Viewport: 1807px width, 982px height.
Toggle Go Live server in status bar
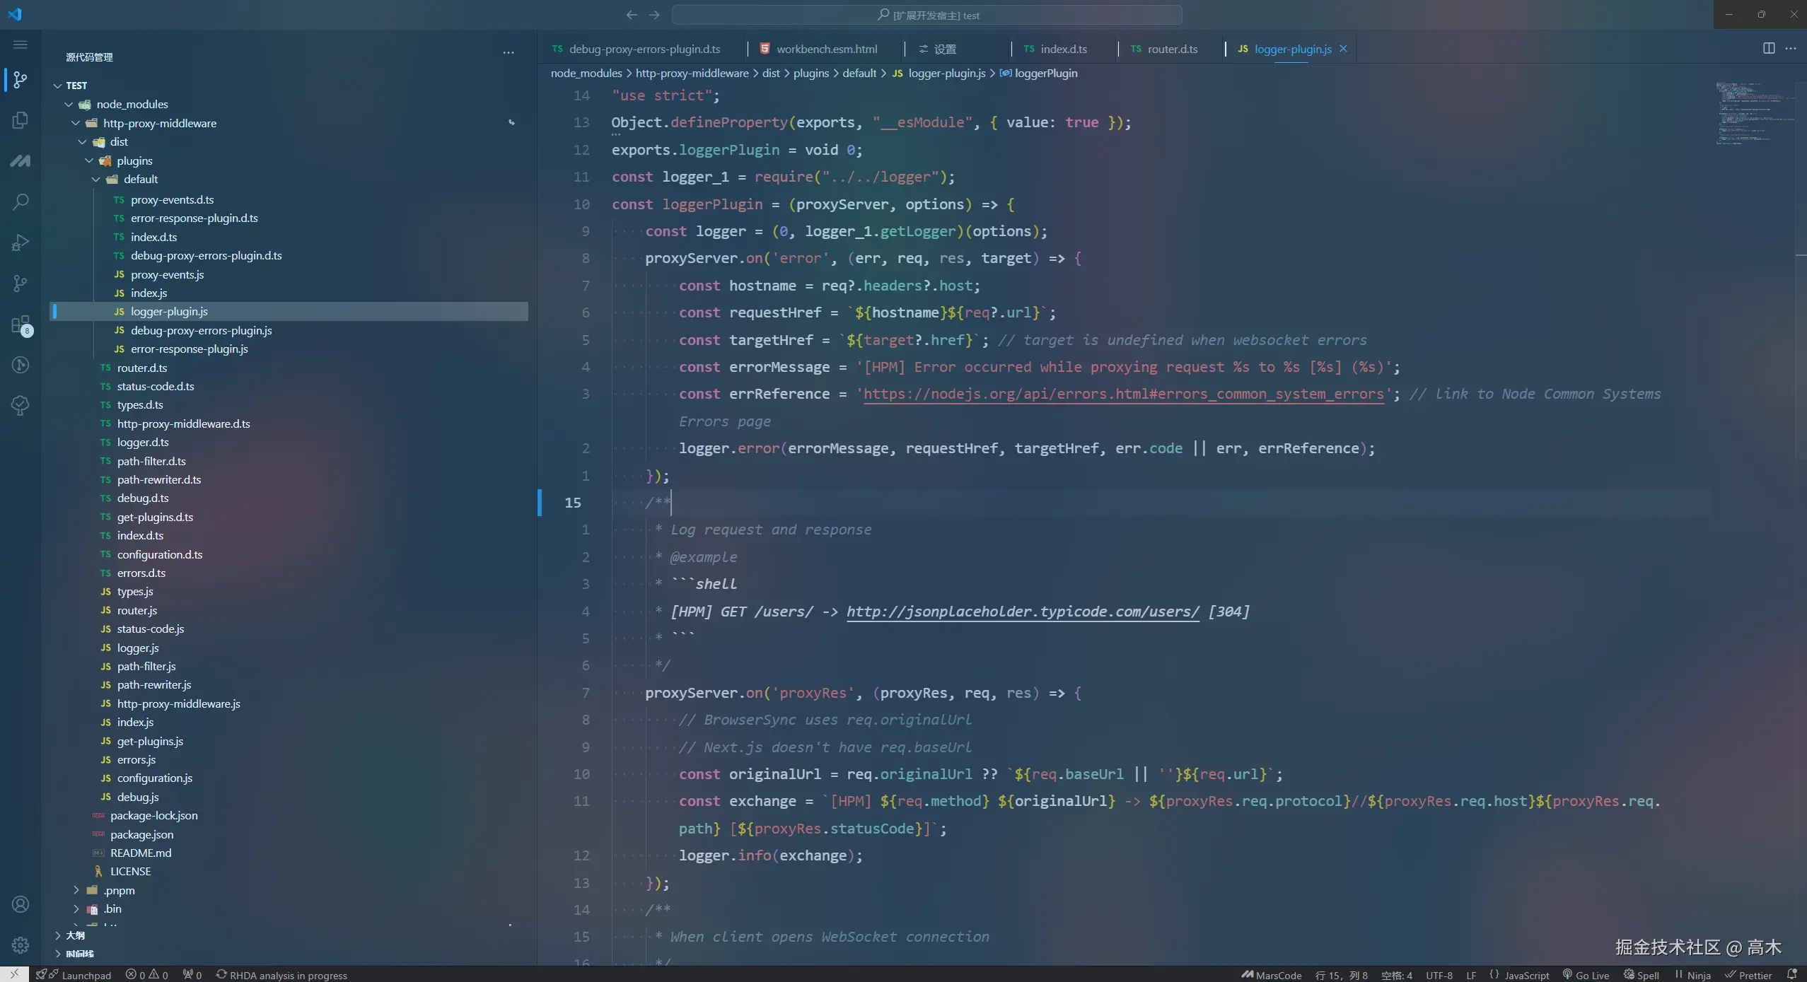click(x=1586, y=975)
